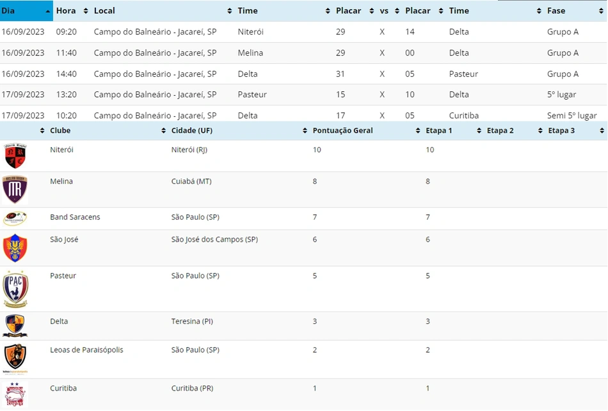Select Melina club name in standings

(x=61, y=182)
